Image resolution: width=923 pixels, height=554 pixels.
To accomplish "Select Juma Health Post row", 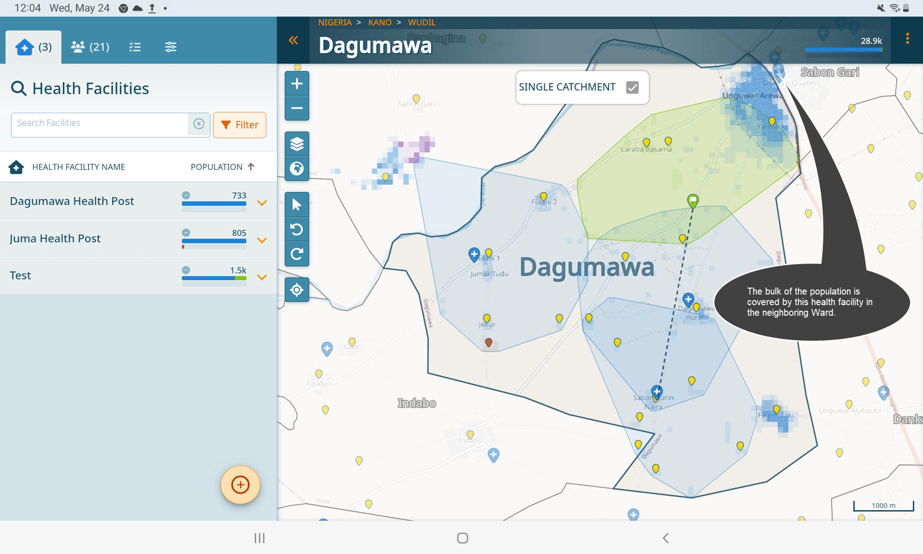I will coord(138,238).
